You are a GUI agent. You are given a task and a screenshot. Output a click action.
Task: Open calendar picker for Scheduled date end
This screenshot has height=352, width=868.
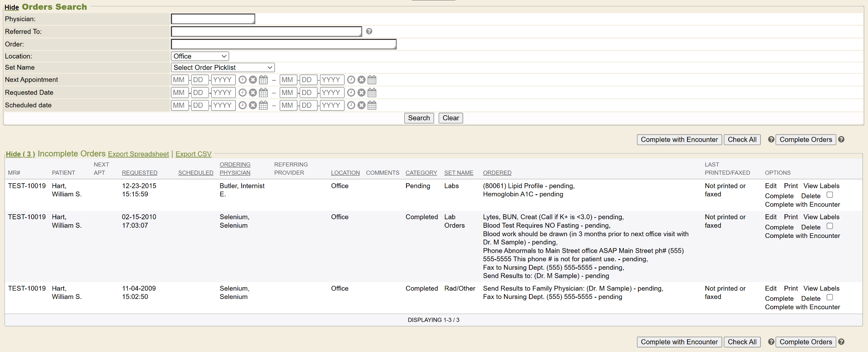click(372, 105)
